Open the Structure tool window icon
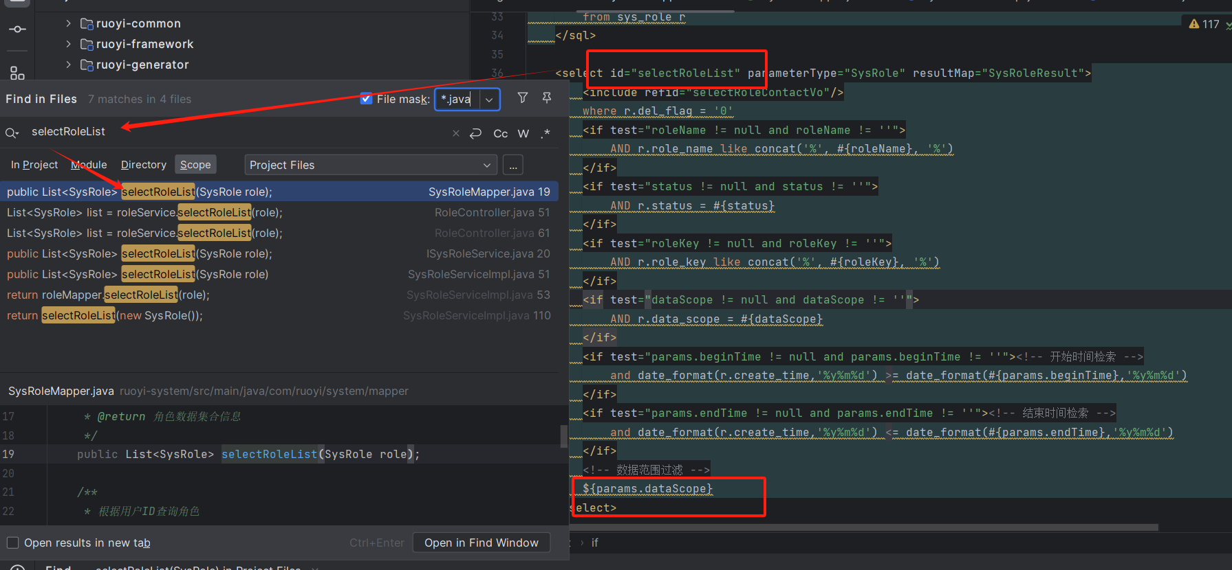 click(18, 73)
